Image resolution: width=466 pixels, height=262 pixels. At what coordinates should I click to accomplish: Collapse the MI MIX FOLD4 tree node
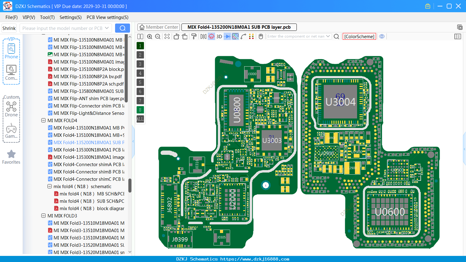click(43, 120)
